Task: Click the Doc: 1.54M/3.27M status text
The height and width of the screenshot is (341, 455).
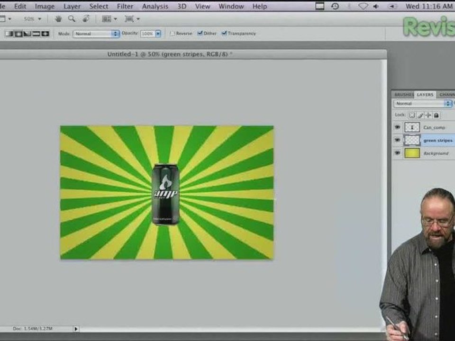Action: pos(33,329)
